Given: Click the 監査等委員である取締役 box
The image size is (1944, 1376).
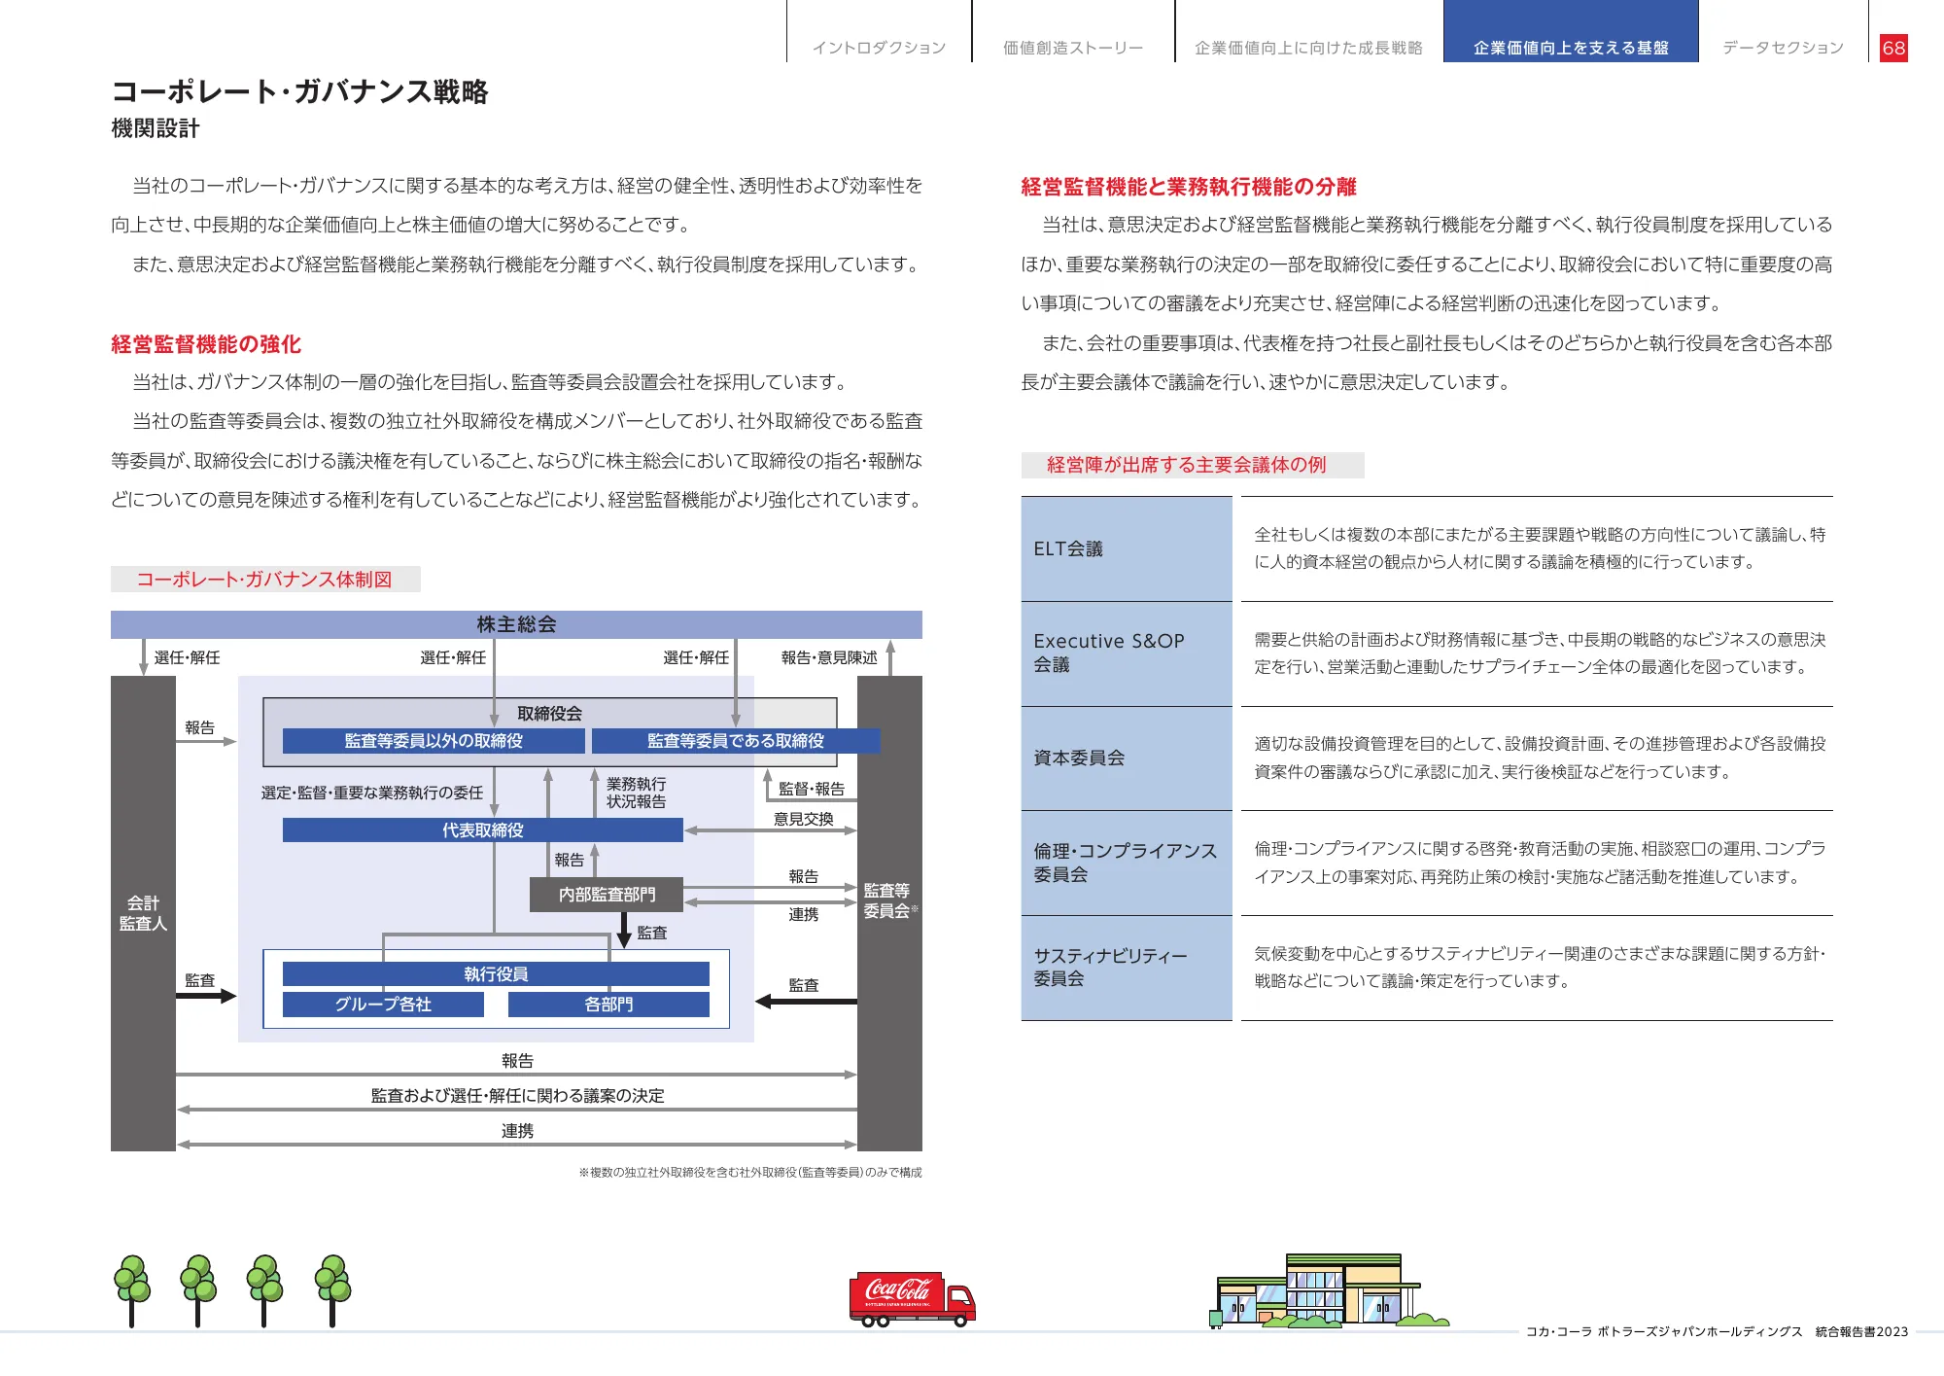Looking at the screenshot, I should coord(735,741).
